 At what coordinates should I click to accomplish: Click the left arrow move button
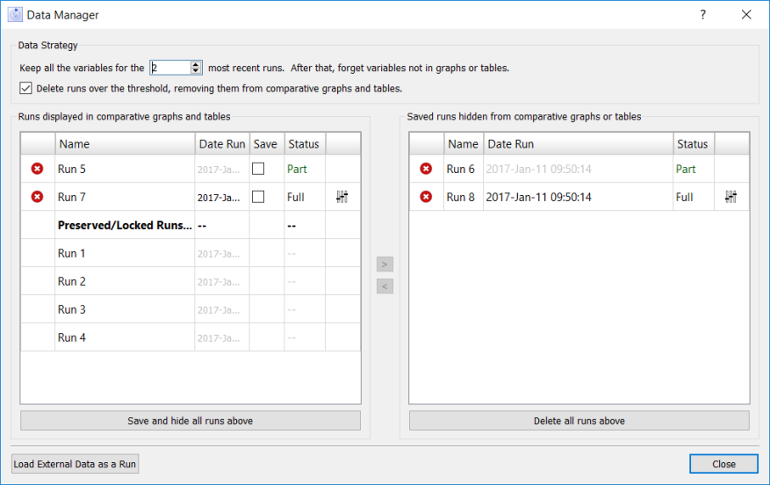(385, 286)
